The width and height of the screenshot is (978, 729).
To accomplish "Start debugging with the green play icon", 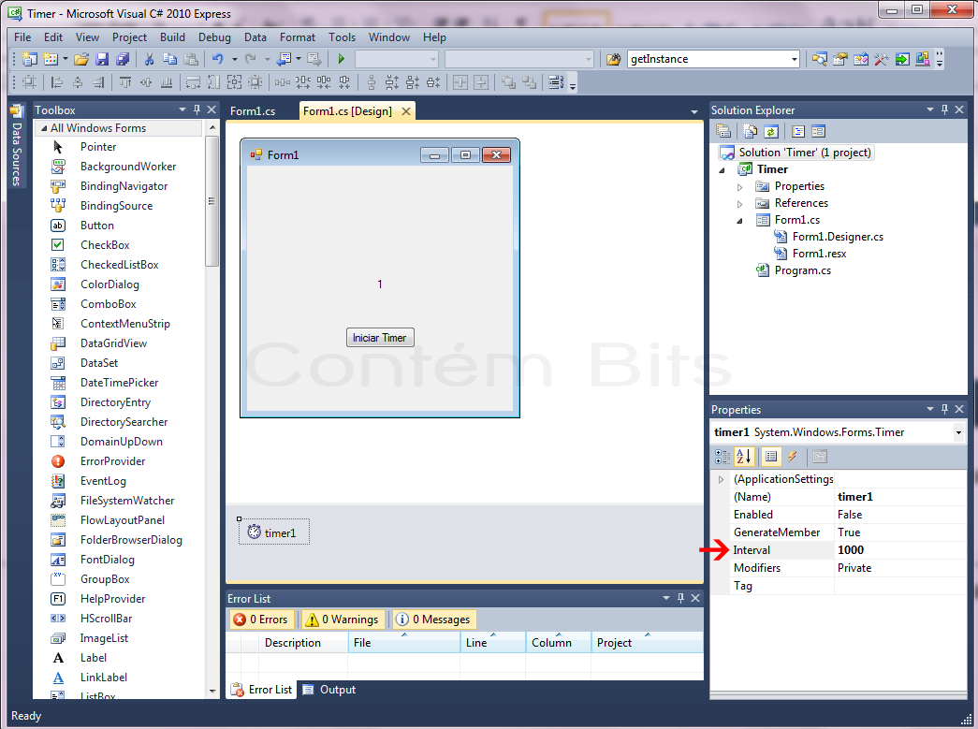I will pos(342,59).
